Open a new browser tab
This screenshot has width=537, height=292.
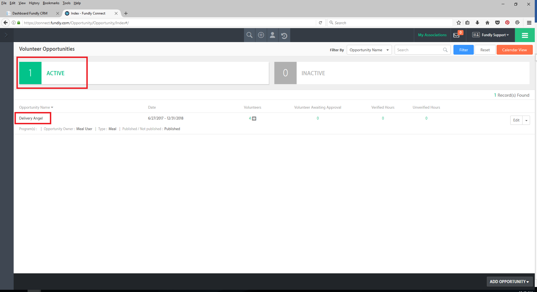[x=126, y=13]
